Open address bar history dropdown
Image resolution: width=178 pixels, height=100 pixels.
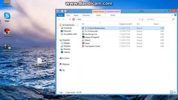click(139, 19)
